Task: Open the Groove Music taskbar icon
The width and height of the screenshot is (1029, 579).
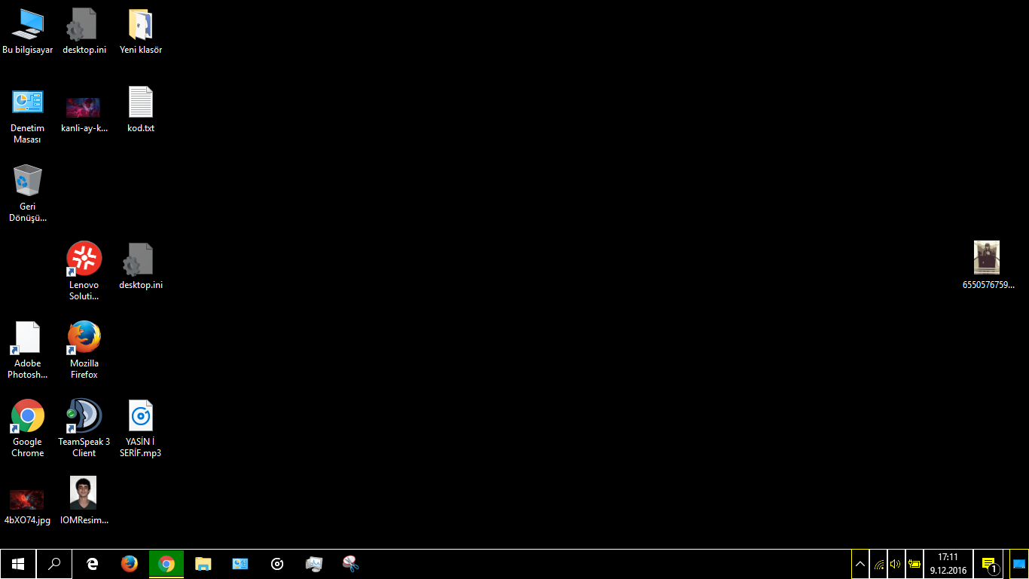Action: point(277,564)
